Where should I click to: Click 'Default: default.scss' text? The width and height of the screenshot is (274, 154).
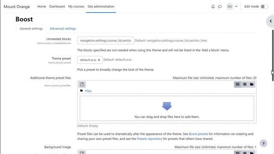117,60
